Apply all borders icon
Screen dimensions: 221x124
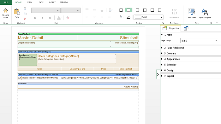click(121, 10)
